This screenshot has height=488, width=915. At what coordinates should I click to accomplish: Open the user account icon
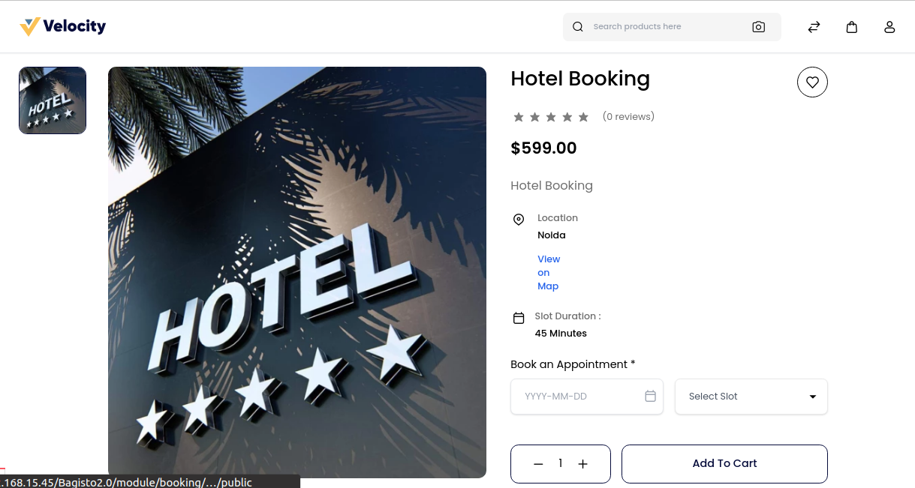[889, 27]
